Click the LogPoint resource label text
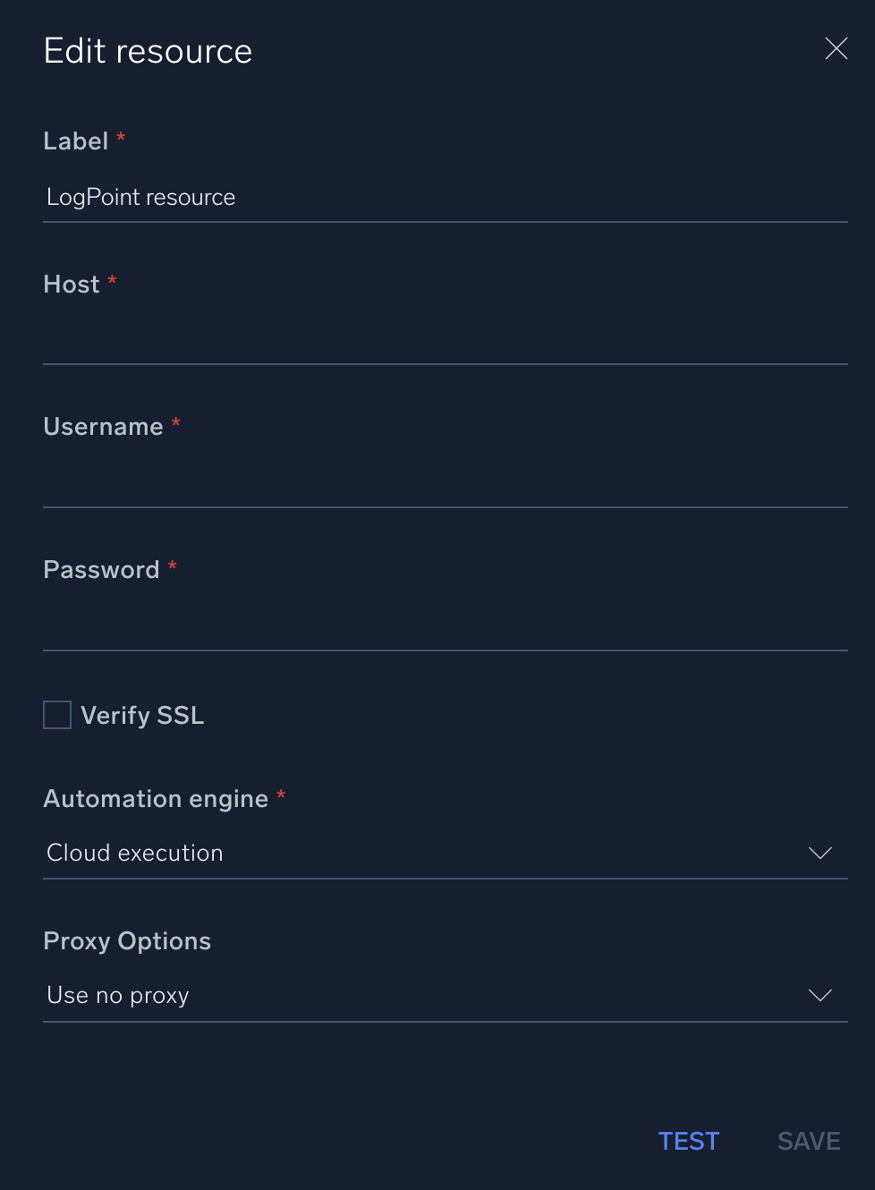Screen dimensions: 875x1190 point(140,197)
